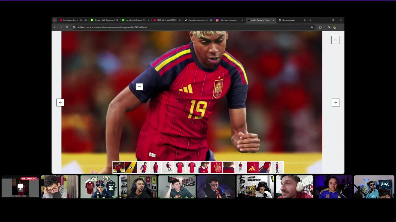This screenshot has width=396, height=222.
Task: Open the Chrome profile avatar
Action: (x=335, y=27)
